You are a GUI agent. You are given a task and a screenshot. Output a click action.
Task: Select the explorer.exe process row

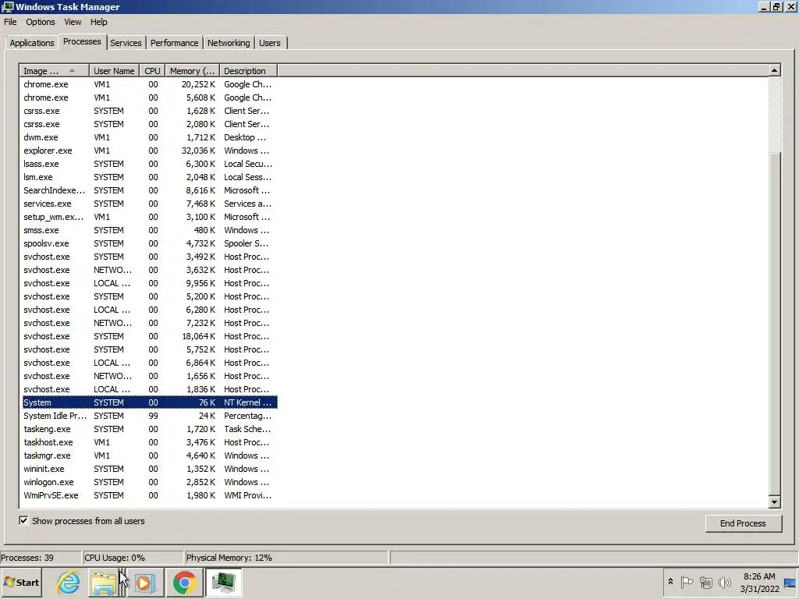tap(150, 151)
